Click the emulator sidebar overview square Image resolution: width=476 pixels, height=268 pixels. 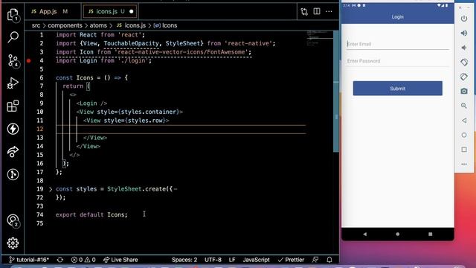click(464, 150)
